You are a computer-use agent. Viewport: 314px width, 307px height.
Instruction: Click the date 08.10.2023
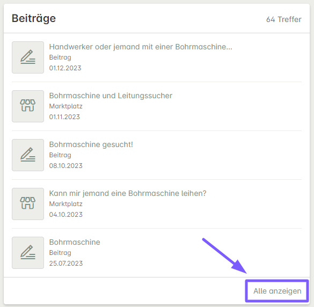point(65,166)
